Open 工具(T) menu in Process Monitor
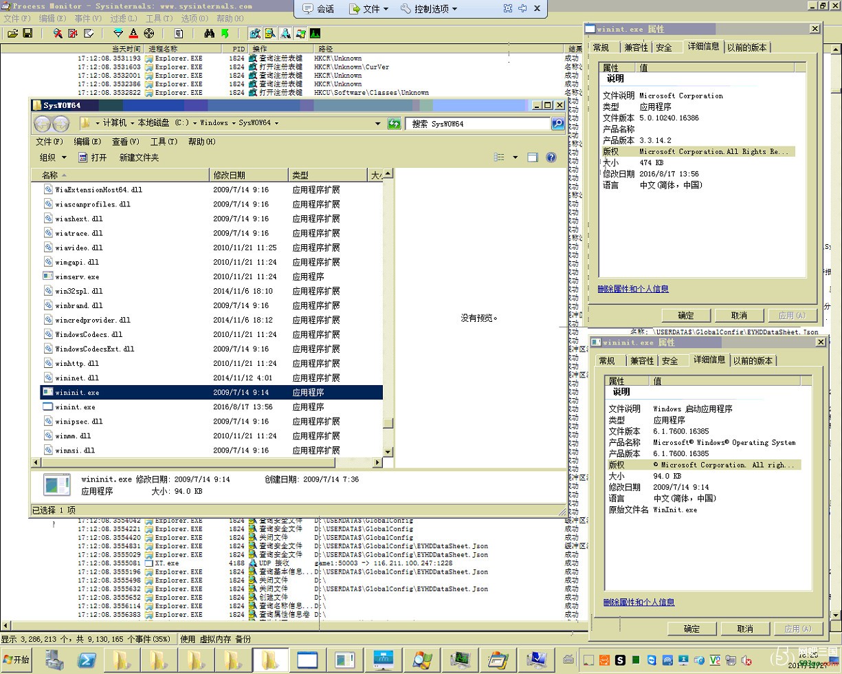 159,19
